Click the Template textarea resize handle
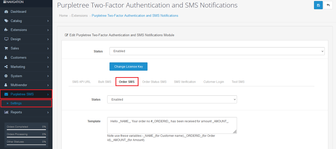The image size is (336, 149). pyautogui.click(x=235, y=132)
